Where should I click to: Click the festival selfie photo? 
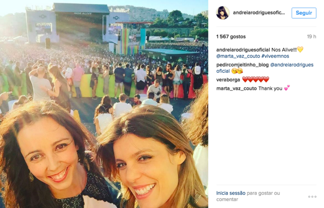104,104
